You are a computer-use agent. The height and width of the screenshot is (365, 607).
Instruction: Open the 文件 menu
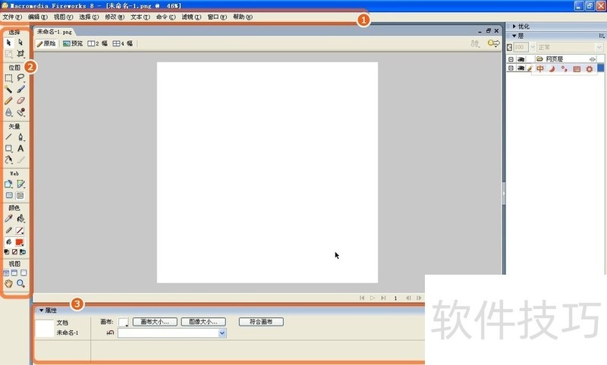[12, 17]
